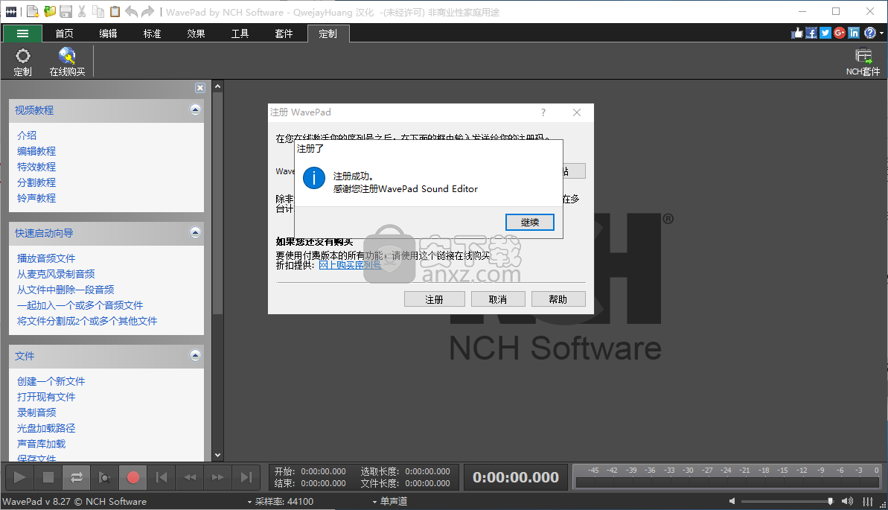Click the paste clipboard icon

pos(115,11)
